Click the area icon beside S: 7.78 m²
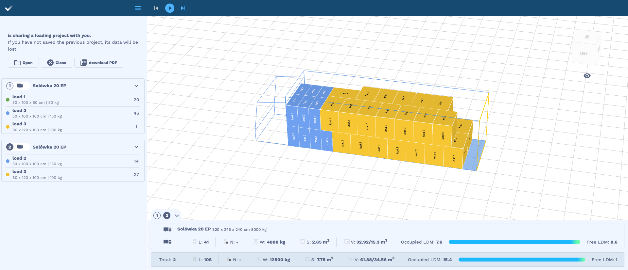The width and height of the screenshot is (628, 270). [307, 260]
